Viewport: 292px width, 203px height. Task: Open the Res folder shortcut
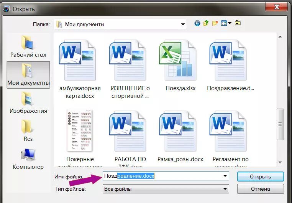(28, 130)
